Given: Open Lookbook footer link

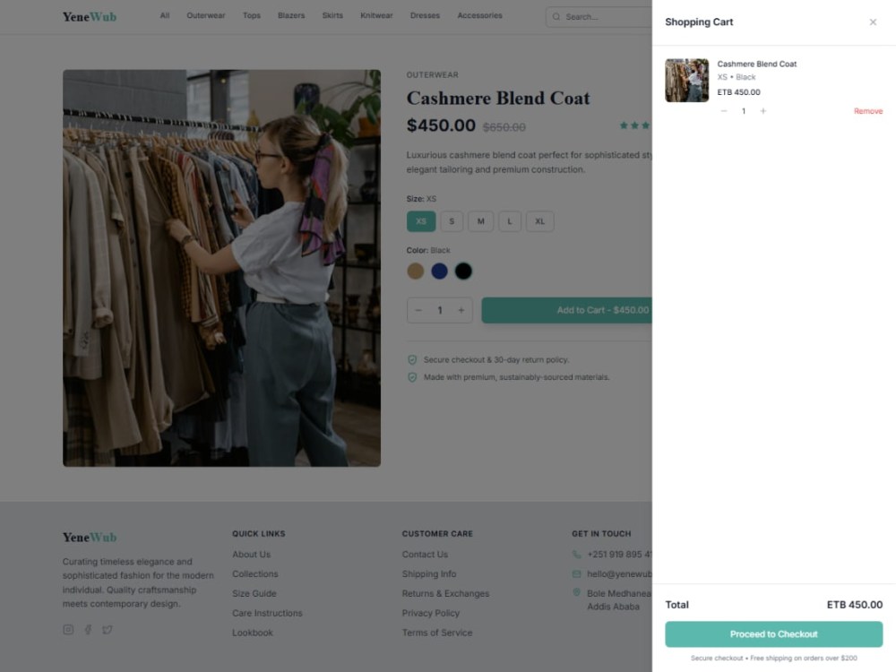Looking at the screenshot, I should (x=253, y=633).
